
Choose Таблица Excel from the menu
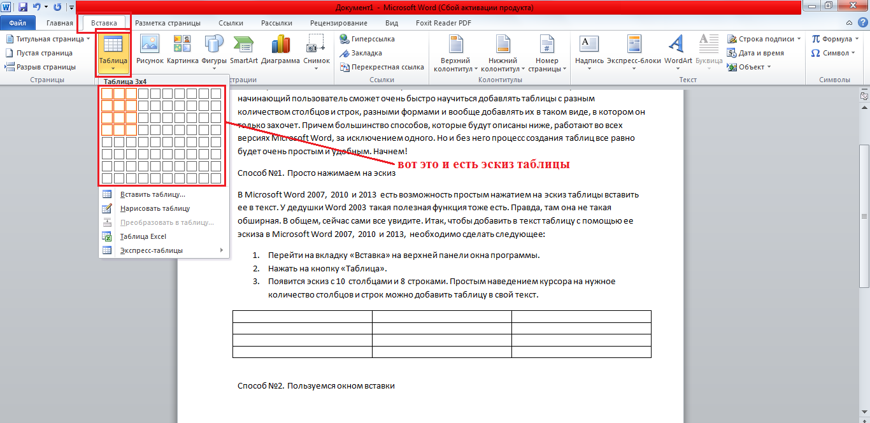(x=163, y=236)
